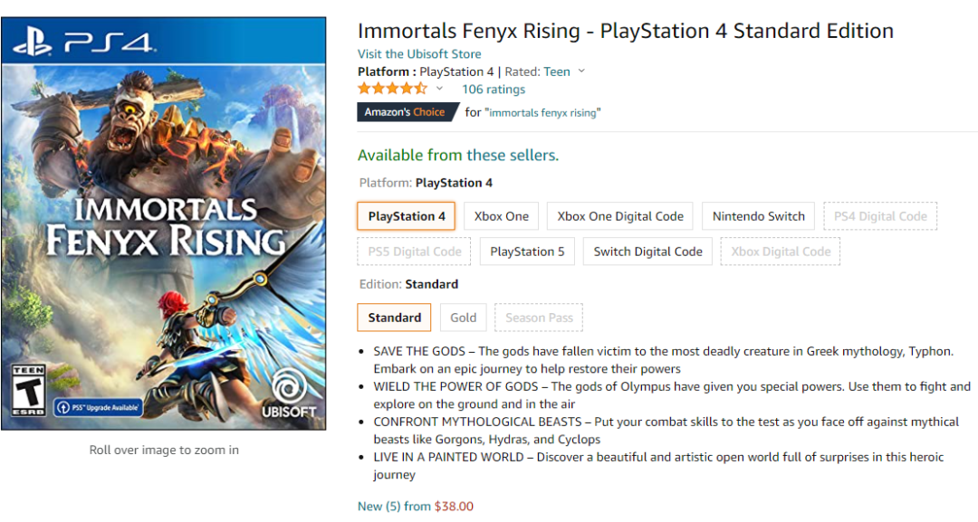The width and height of the screenshot is (978, 522).
Task: Select the Xbox One platform option
Action: (x=502, y=216)
